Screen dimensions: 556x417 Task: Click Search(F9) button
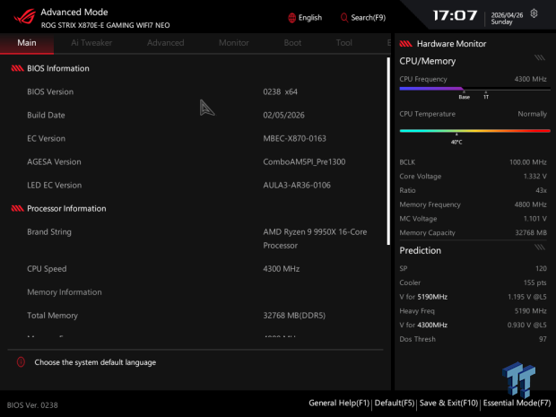click(x=363, y=17)
